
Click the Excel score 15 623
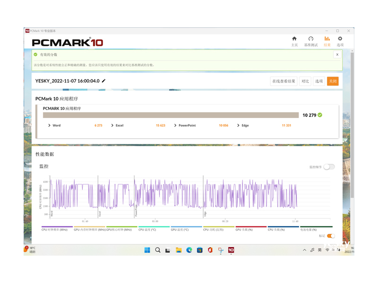tap(161, 125)
